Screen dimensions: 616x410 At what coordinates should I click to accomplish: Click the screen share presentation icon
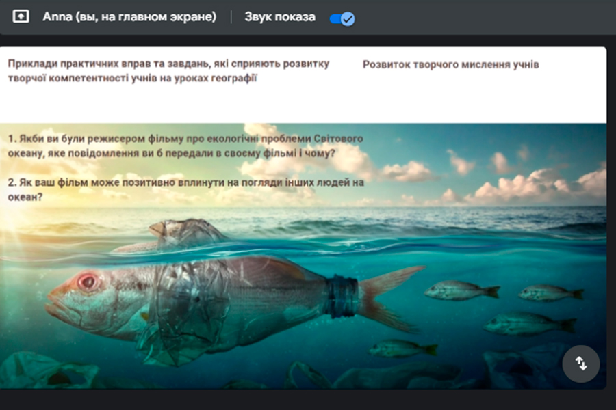(x=21, y=16)
